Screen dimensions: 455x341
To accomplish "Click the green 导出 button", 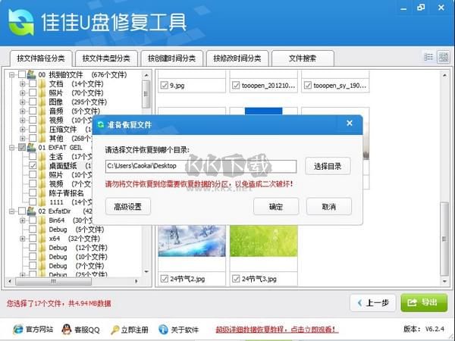I will tap(424, 302).
